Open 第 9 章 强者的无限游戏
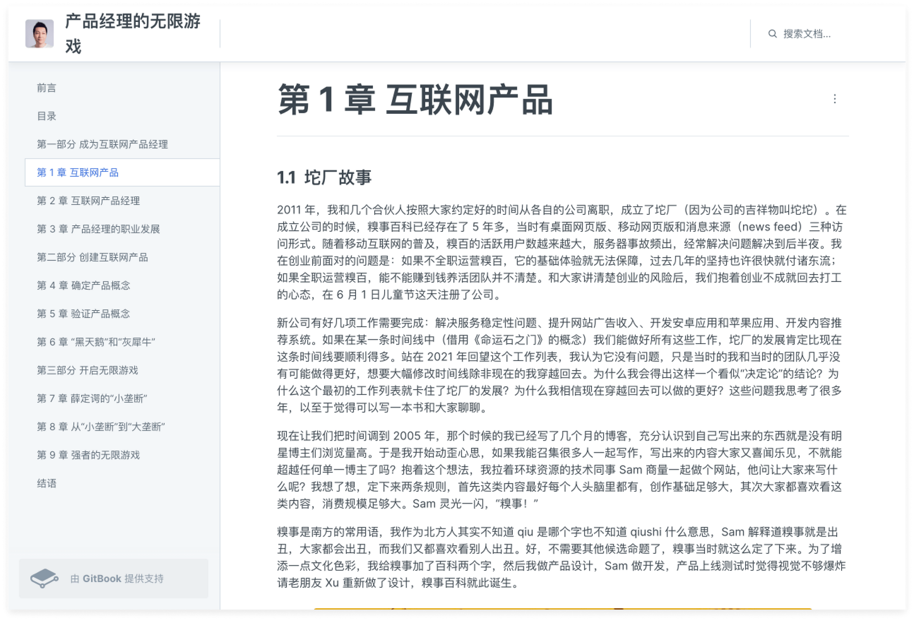 pos(88,455)
